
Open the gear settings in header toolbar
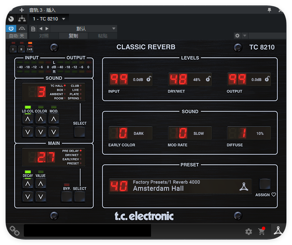pos(237,35)
